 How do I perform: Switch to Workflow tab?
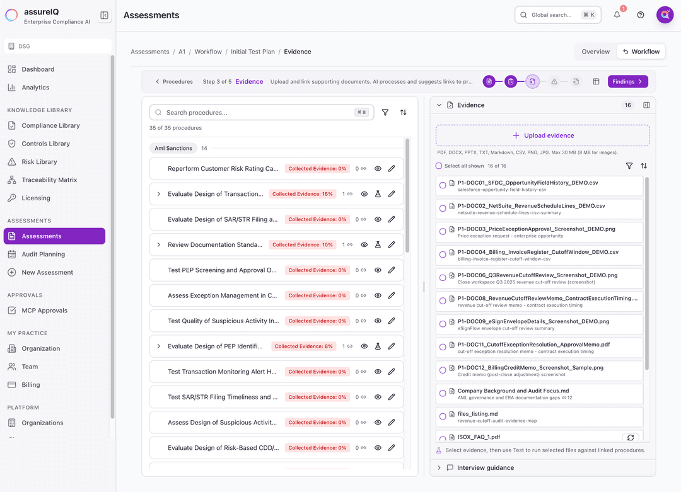tap(641, 52)
